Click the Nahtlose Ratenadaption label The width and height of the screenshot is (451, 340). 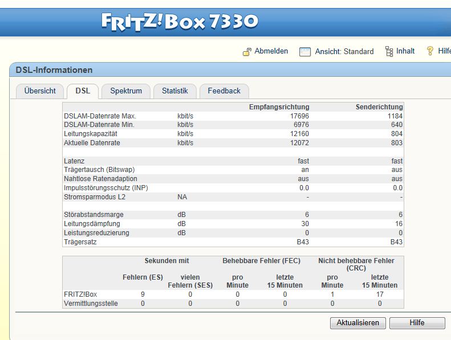point(100,179)
